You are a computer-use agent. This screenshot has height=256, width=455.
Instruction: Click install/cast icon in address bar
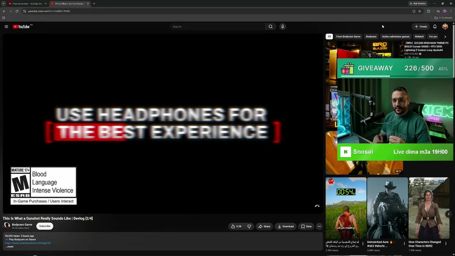point(414,11)
